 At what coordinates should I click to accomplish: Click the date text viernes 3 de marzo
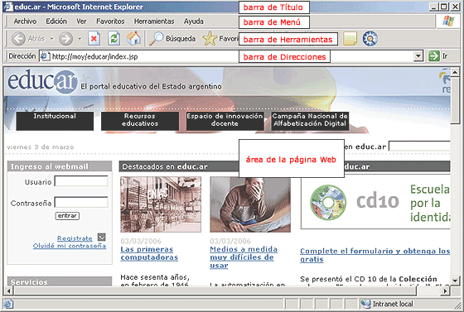41,146
